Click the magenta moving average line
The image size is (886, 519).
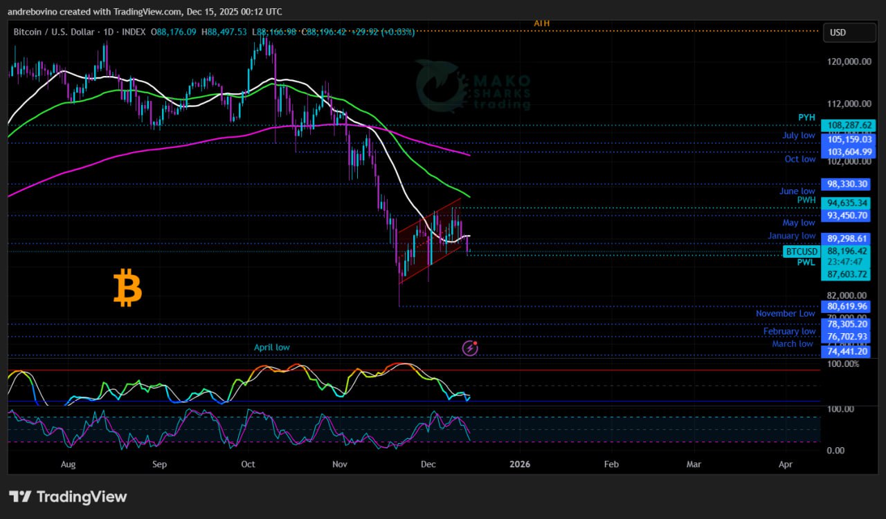pyautogui.click(x=208, y=138)
